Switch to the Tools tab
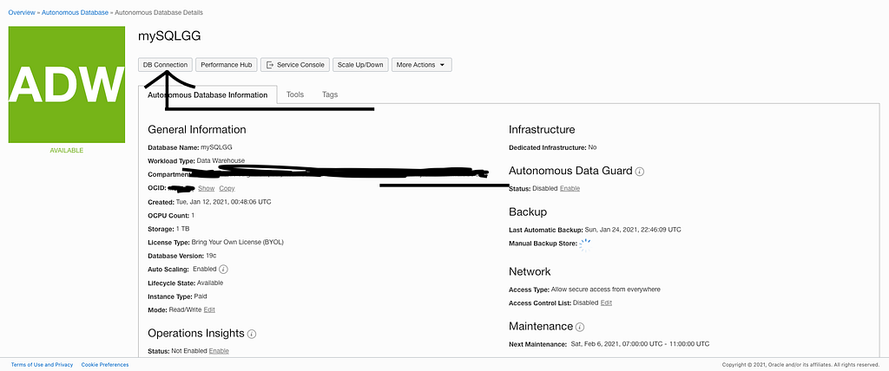Viewport: 889px width, 371px height. tap(295, 94)
